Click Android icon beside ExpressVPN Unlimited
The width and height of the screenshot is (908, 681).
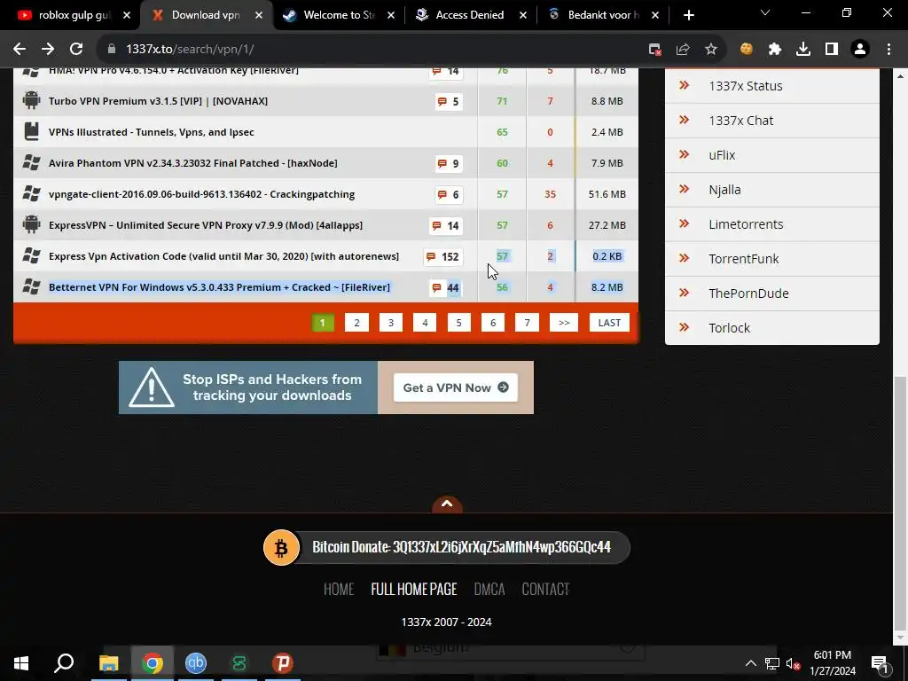tap(31, 224)
